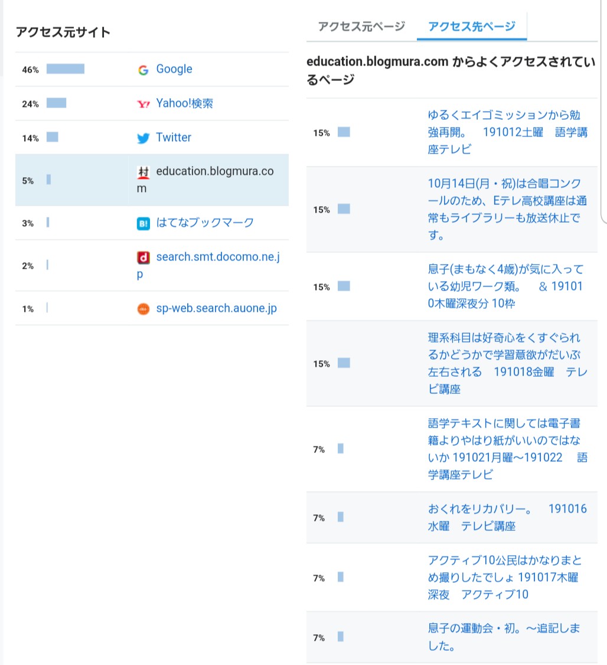Click the Google search engine icon

pos(142,69)
